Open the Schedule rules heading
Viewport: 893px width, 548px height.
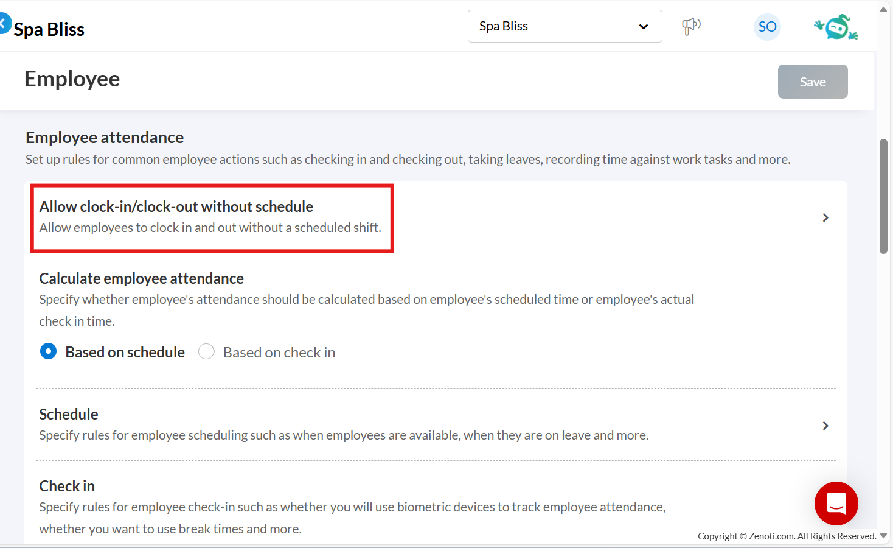pyautogui.click(x=69, y=415)
